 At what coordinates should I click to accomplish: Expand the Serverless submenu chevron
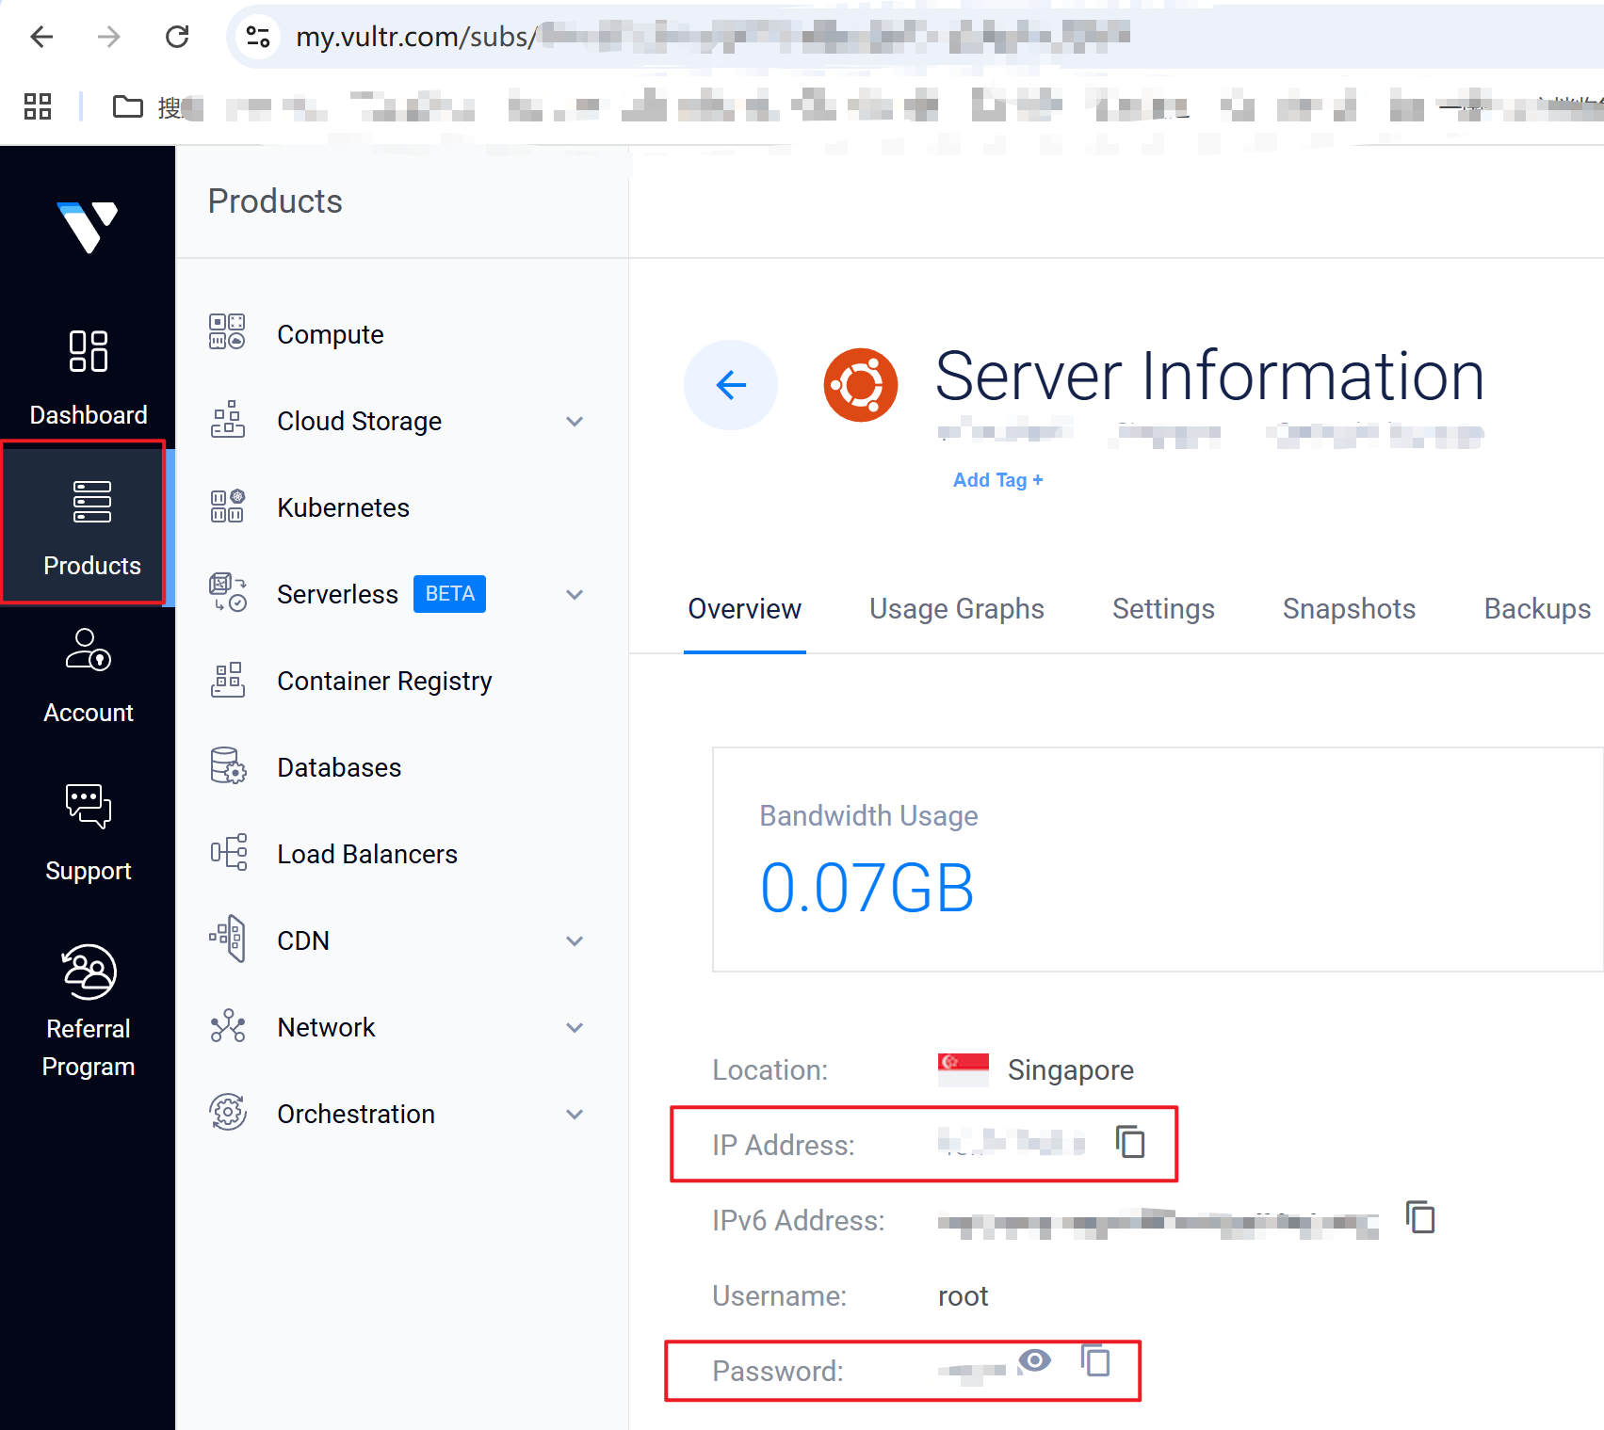(575, 595)
